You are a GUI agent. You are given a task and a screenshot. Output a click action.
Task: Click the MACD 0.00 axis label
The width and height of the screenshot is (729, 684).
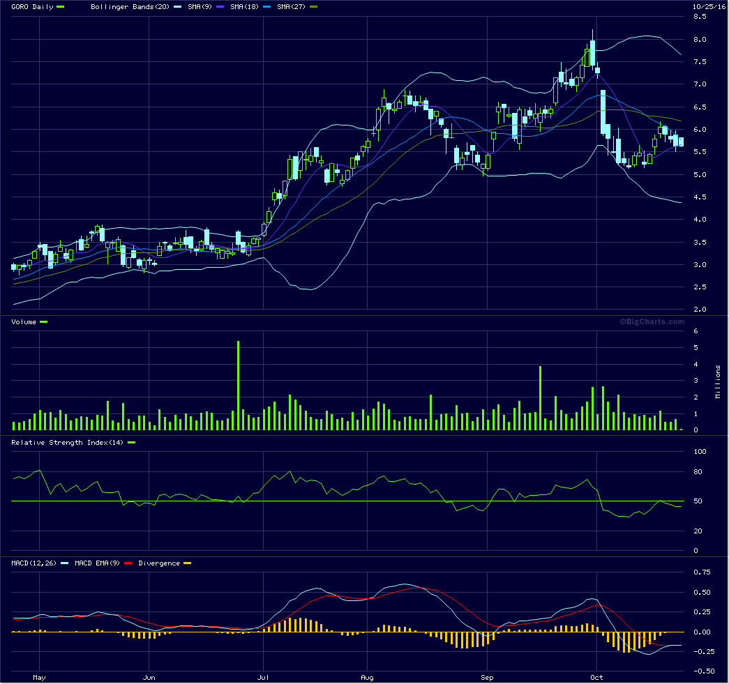(702, 632)
